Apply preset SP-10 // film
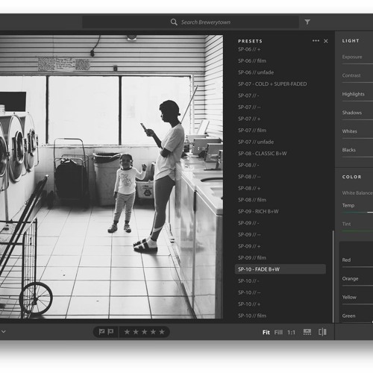Image resolution: width=373 pixels, height=373 pixels. tap(252, 316)
